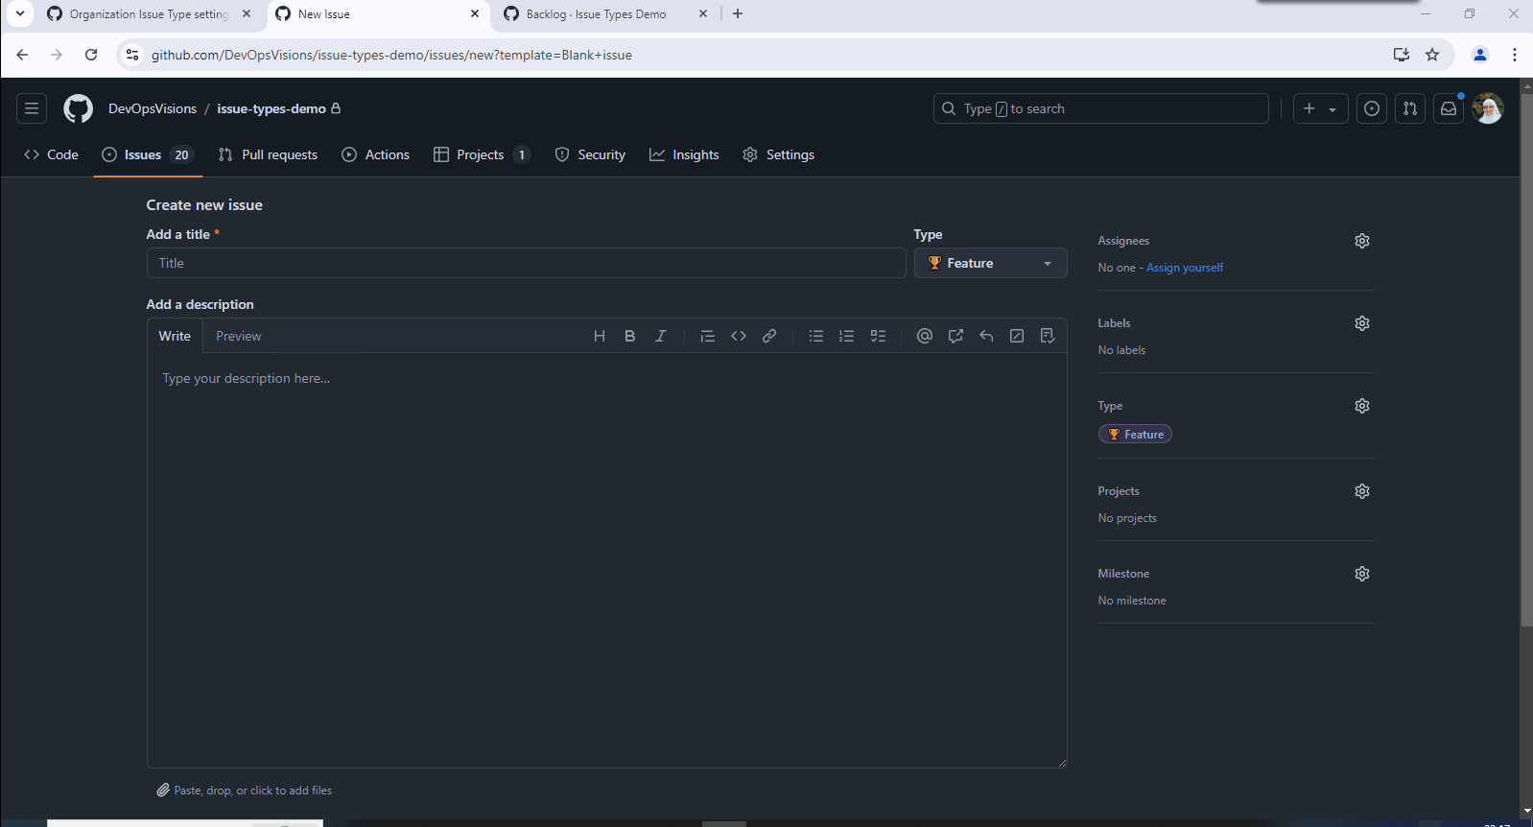Switch to the Preview tab
This screenshot has height=827, width=1533.
click(238, 336)
